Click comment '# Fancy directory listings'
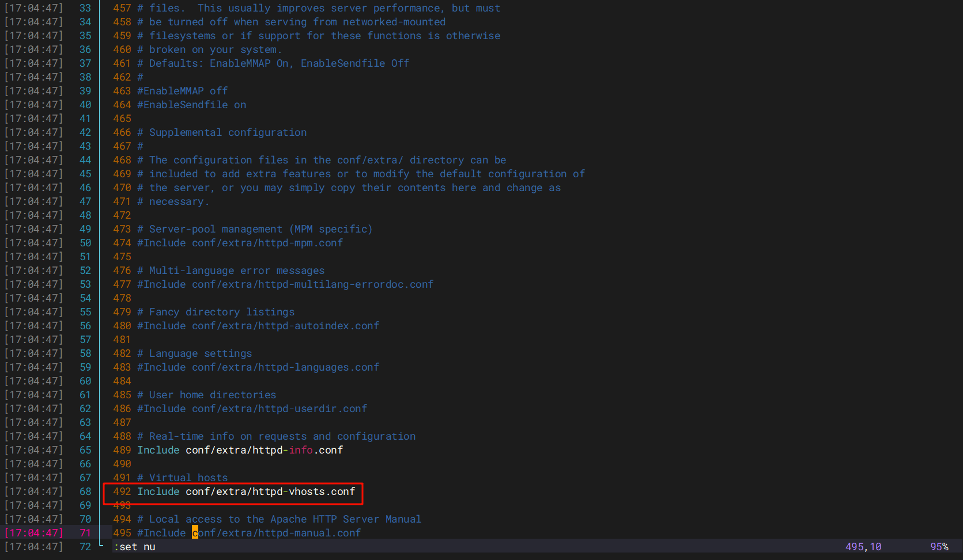 click(x=216, y=312)
